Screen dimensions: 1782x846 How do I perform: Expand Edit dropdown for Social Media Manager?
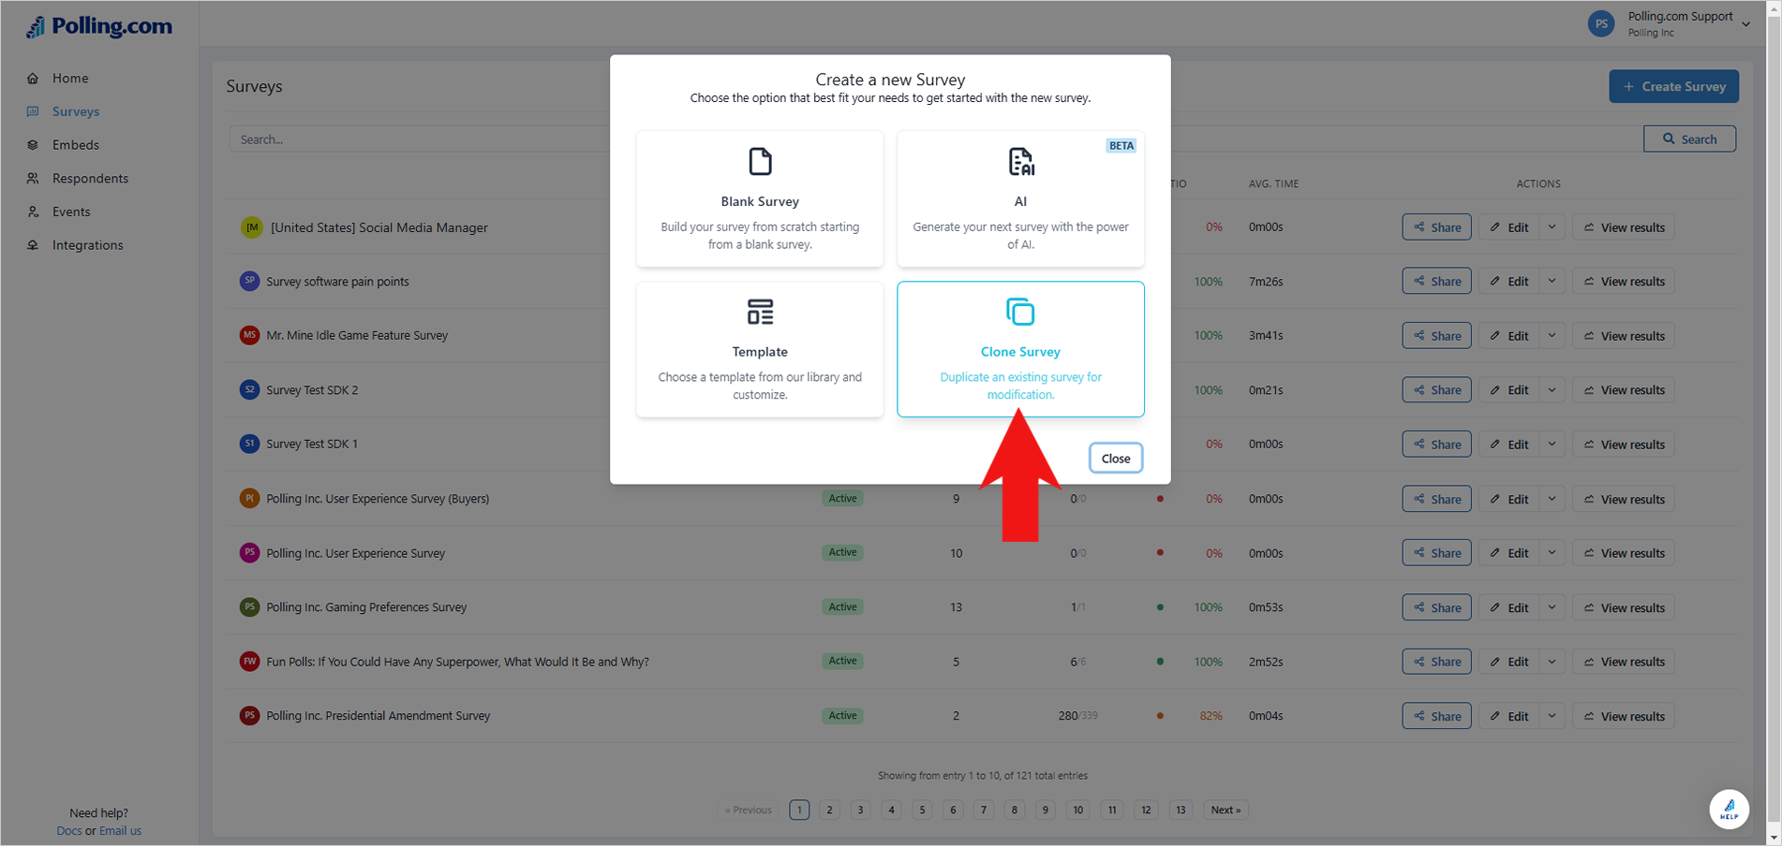pos(1552,227)
